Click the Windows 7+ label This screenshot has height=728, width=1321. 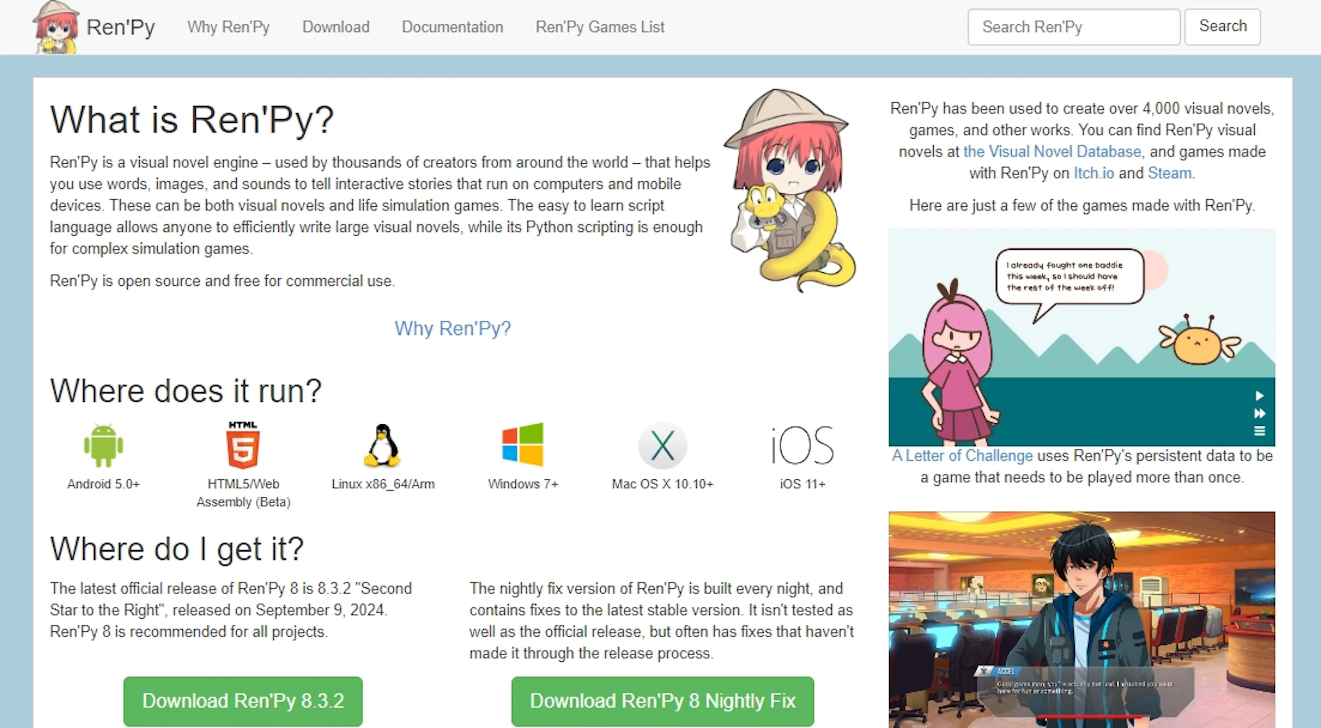point(523,484)
